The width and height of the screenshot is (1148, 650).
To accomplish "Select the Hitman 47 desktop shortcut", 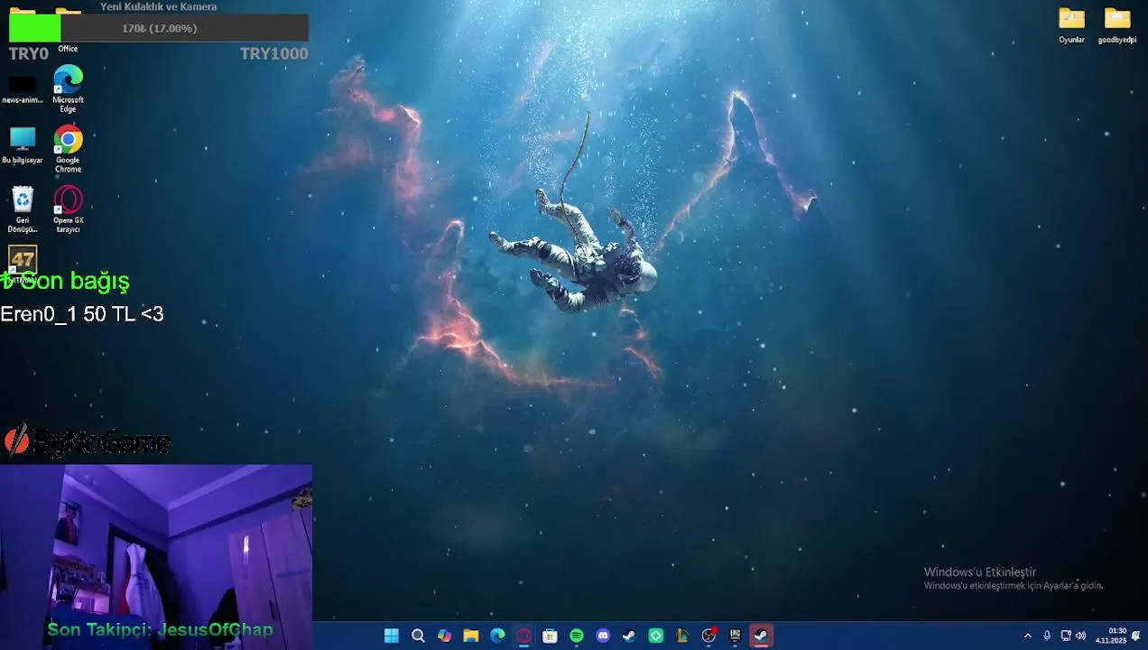I will click(x=23, y=264).
